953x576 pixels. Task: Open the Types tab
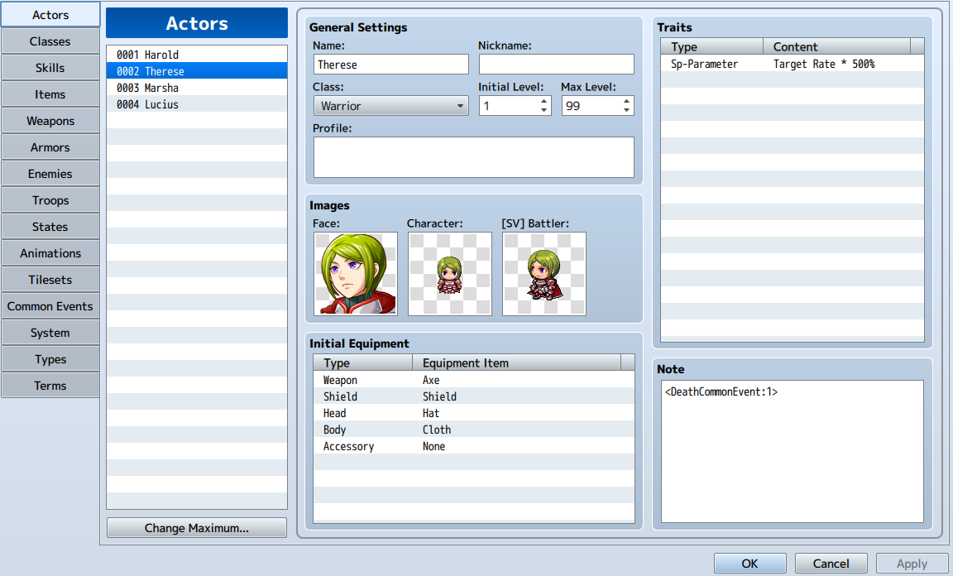pyautogui.click(x=50, y=359)
